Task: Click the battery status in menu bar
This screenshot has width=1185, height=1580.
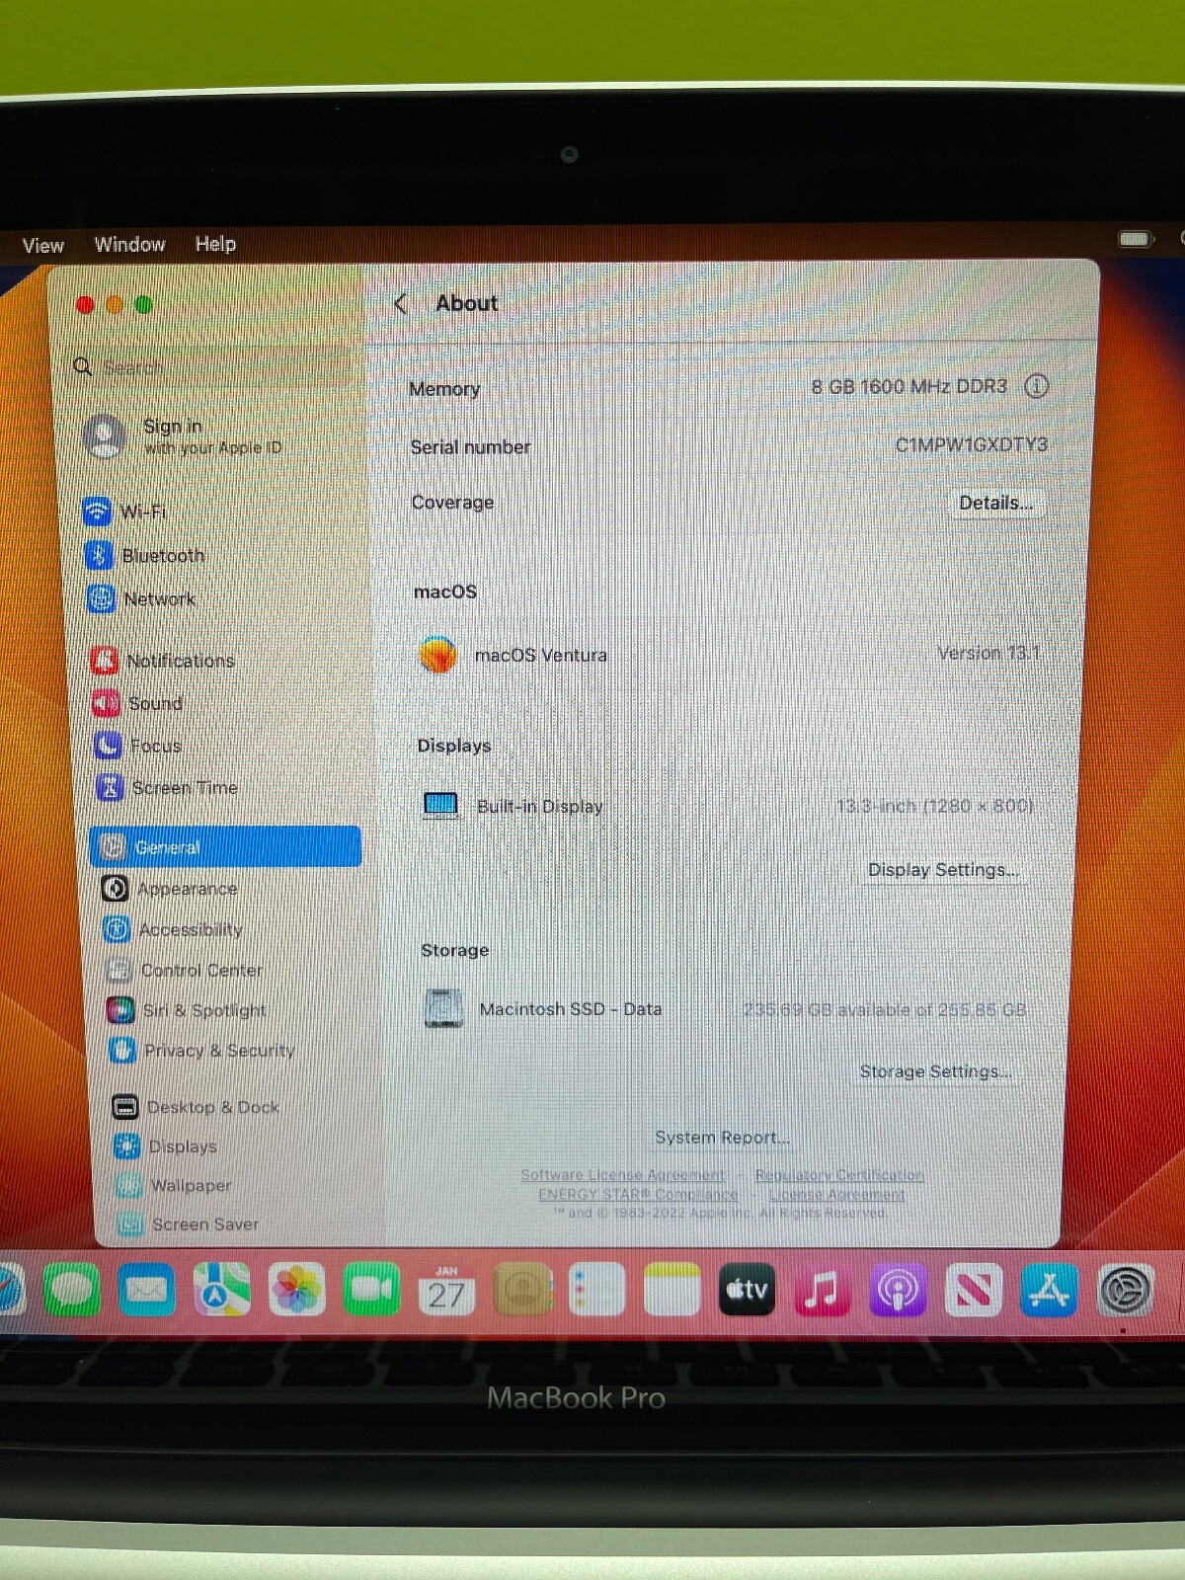Action: 1135,238
